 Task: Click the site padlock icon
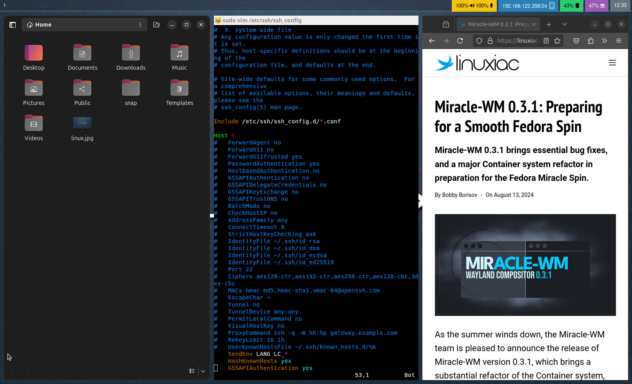[490, 41]
